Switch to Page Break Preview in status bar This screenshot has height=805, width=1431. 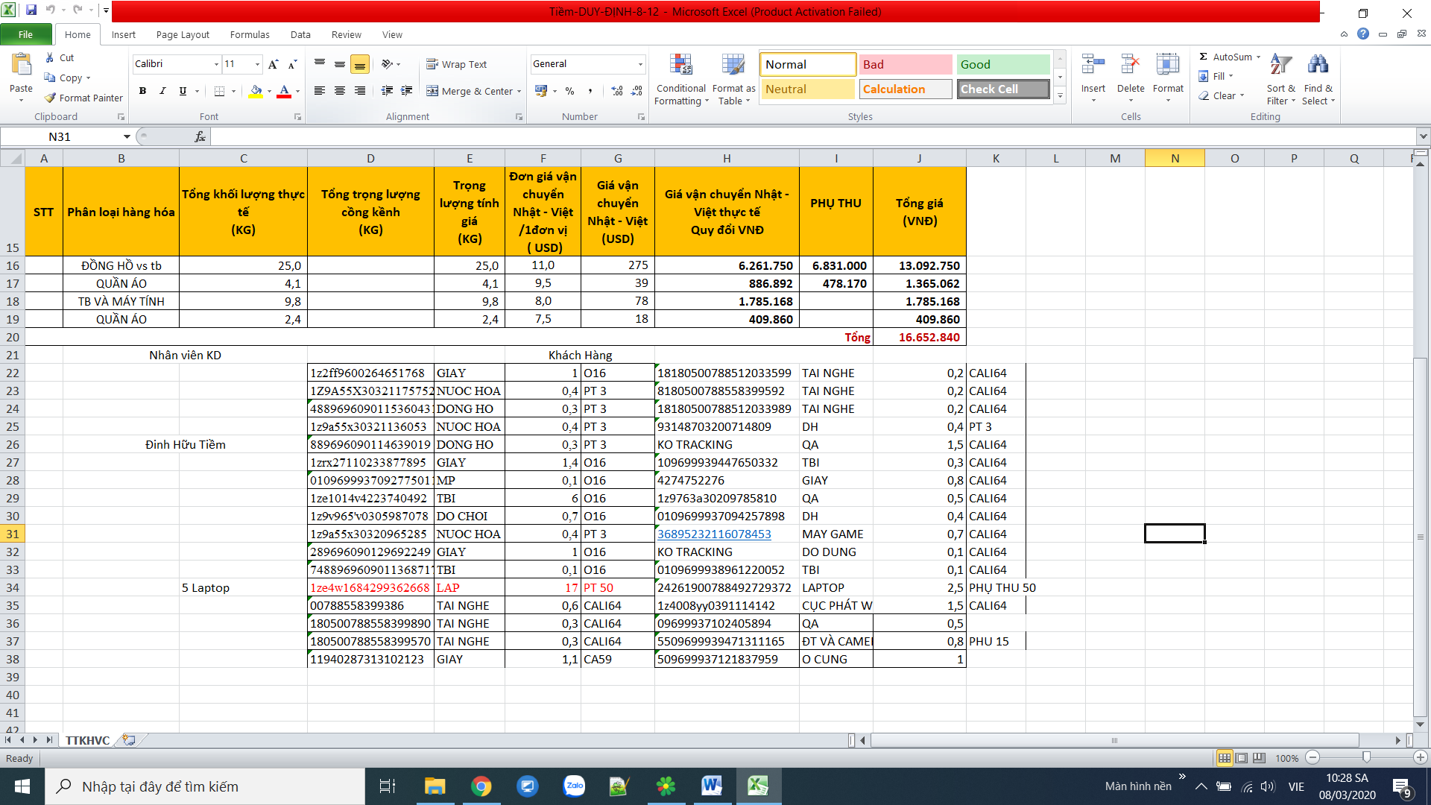(1259, 758)
